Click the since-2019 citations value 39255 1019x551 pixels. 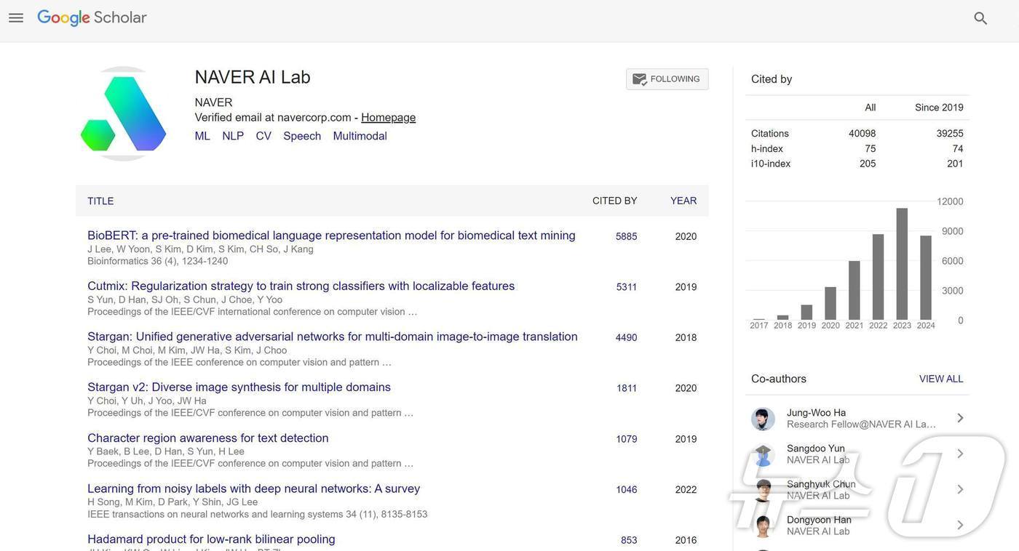point(950,134)
